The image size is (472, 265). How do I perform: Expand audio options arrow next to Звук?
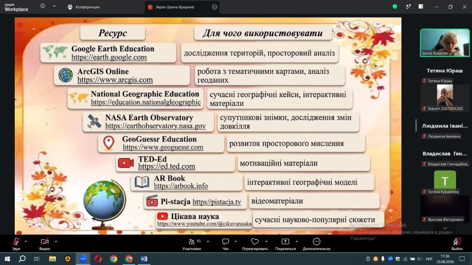(x=26, y=242)
